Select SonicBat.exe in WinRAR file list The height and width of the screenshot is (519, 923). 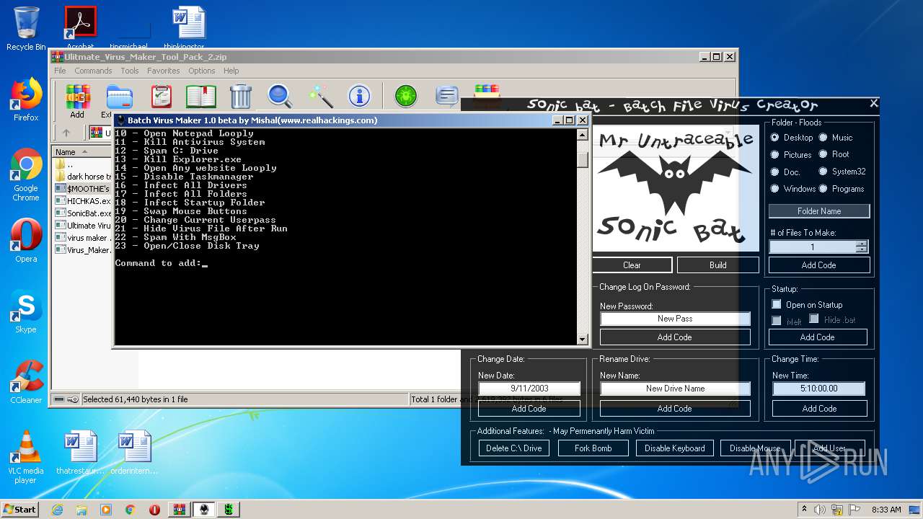point(84,213)
